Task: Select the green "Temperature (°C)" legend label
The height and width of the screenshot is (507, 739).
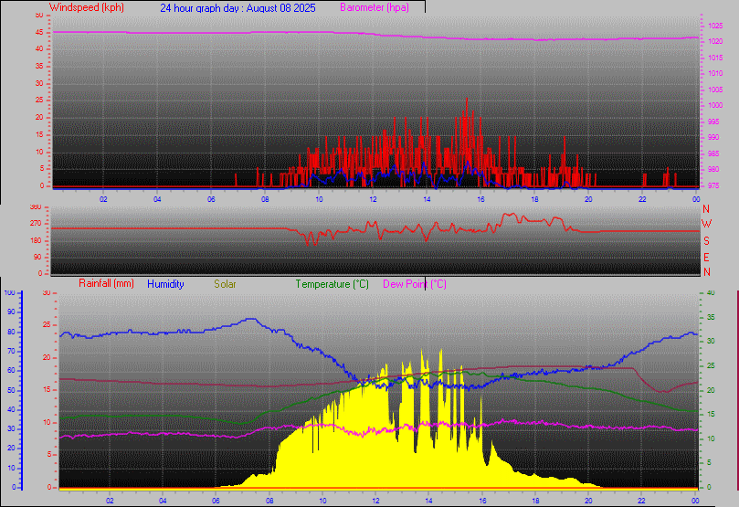Action: pyautogui.click(x=333, y=284)
